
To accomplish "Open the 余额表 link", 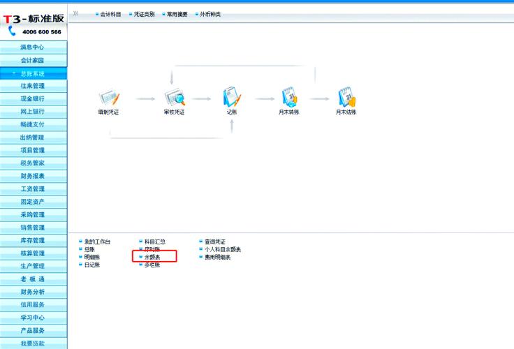I will click(152, 258).
